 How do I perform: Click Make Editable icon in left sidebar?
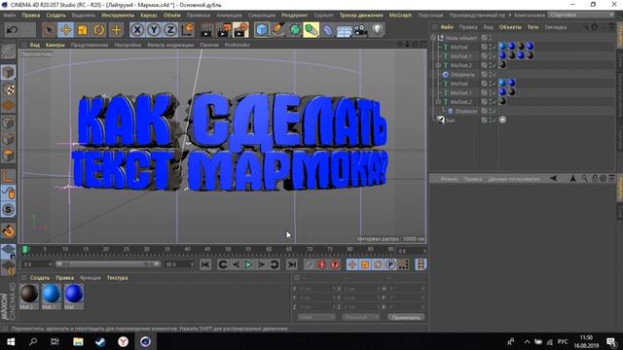[9, 52]
